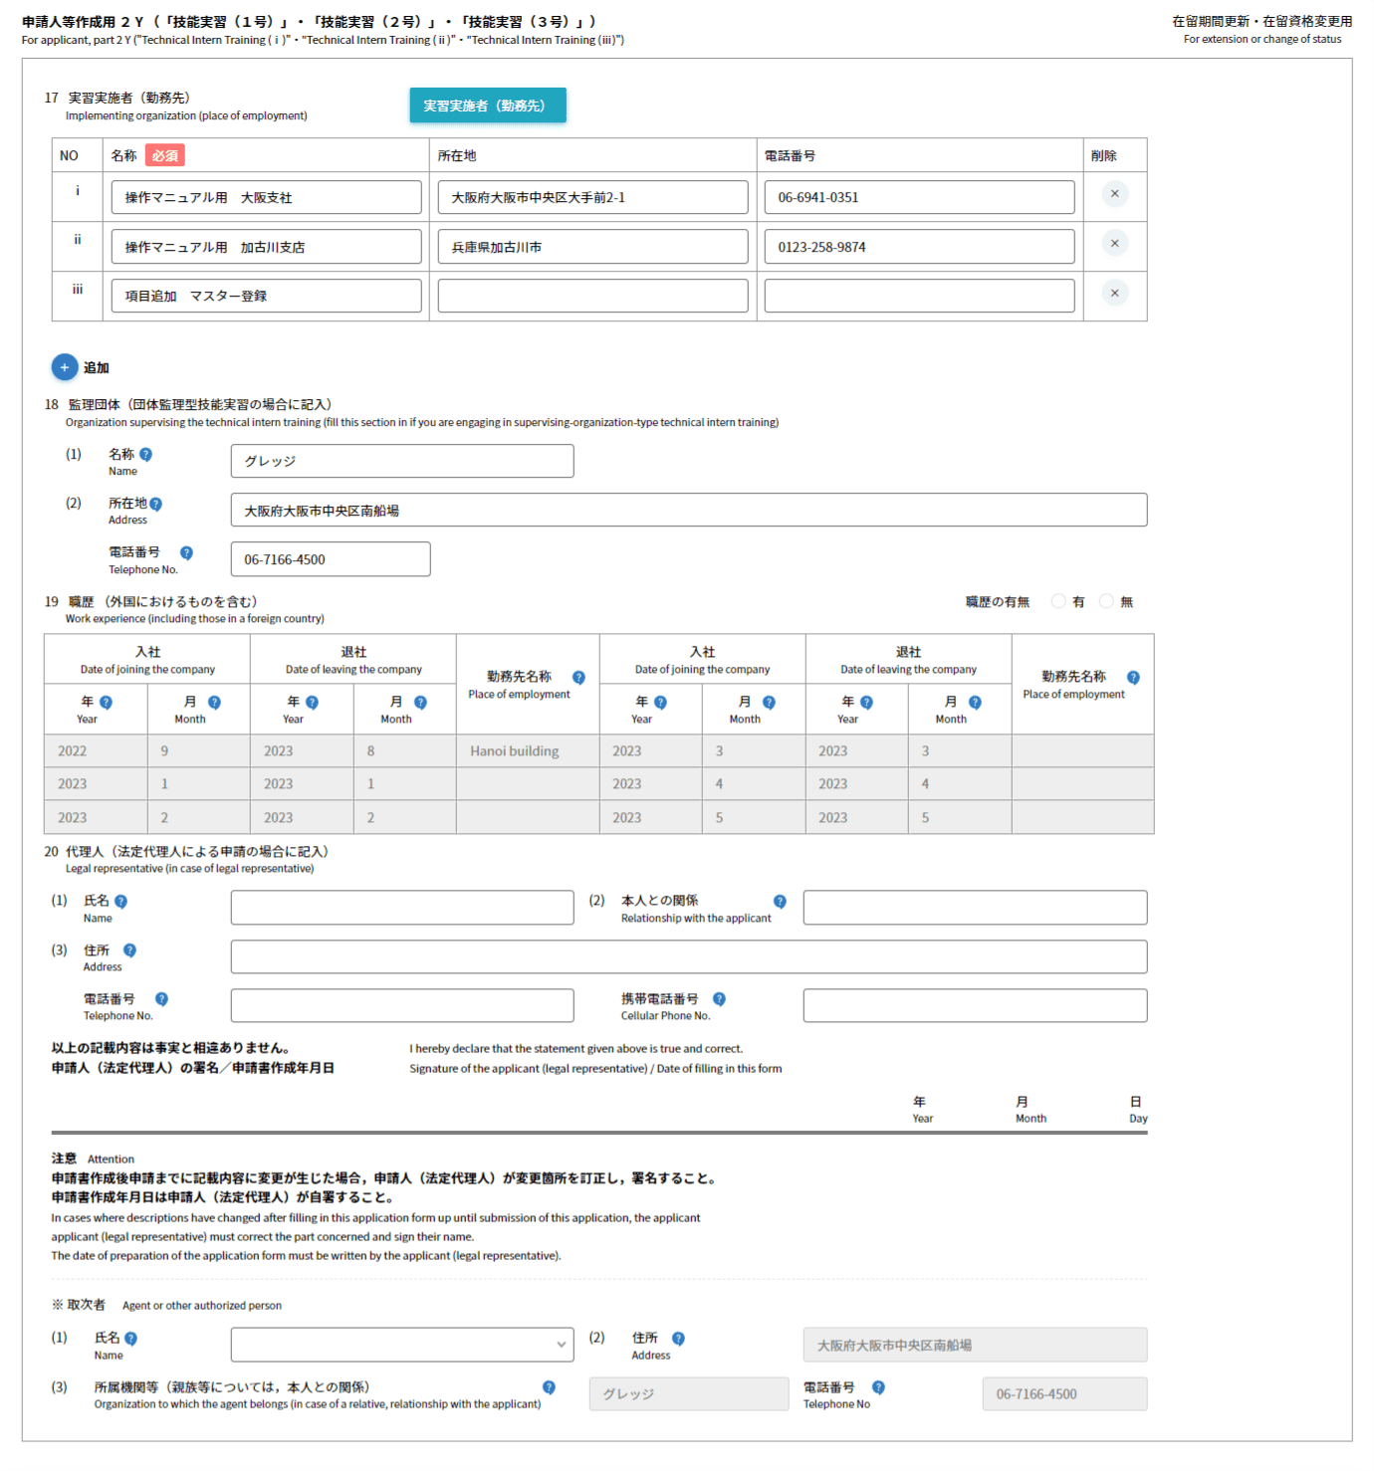Click the supervising organization name field グレッジ
Viewport: 1374px width, 1471px height.
pos(402,462)
